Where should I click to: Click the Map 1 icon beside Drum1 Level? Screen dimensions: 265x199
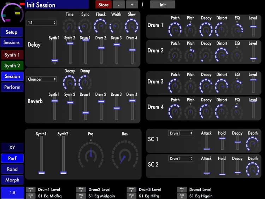coord(31,189)
